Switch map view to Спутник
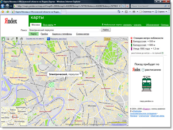Screen dimensions: 173x130 116,39
